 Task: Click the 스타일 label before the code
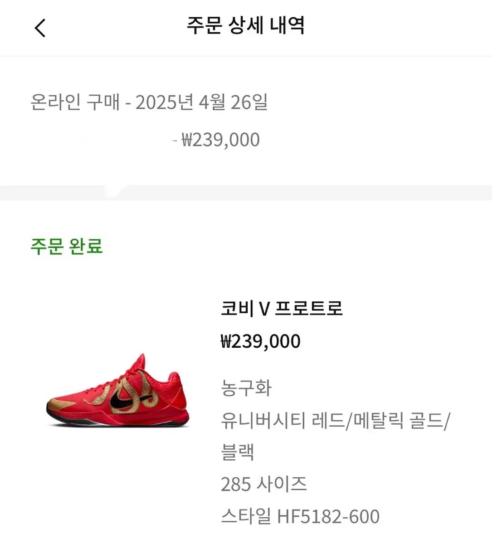246,517
